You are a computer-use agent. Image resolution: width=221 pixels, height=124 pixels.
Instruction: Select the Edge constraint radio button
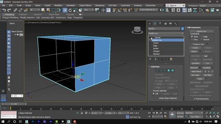[202, 37]
